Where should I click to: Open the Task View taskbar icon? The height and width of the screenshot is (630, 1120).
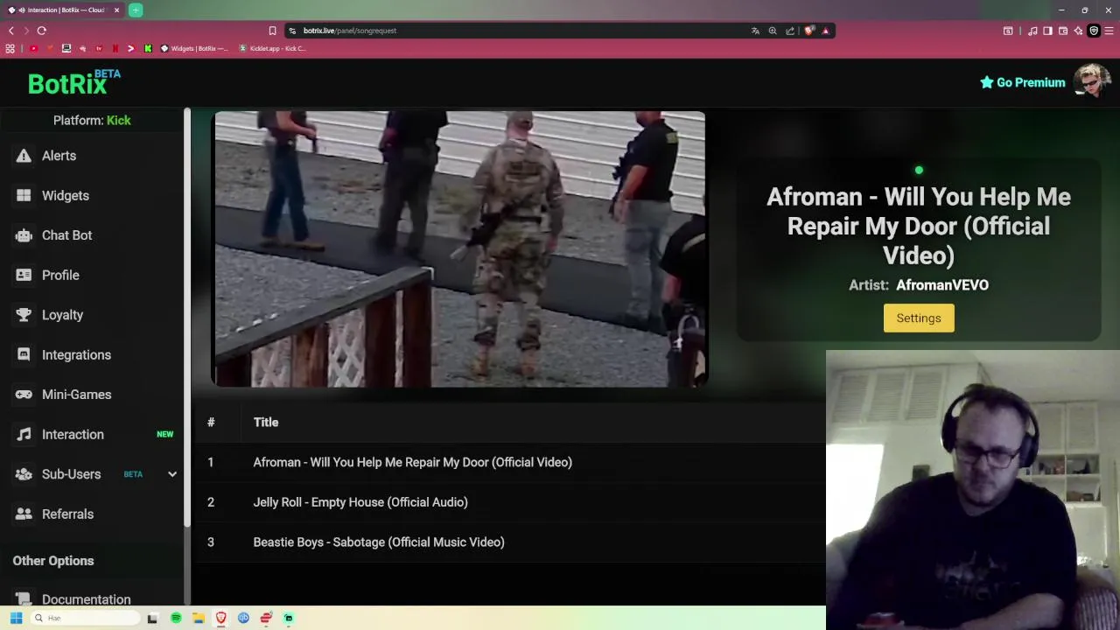tap(152, 619)
